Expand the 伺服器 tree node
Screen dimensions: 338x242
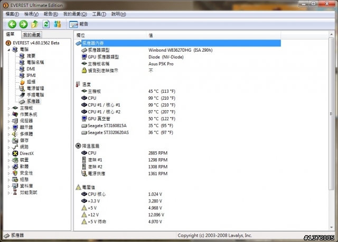[x=9, y=121]
